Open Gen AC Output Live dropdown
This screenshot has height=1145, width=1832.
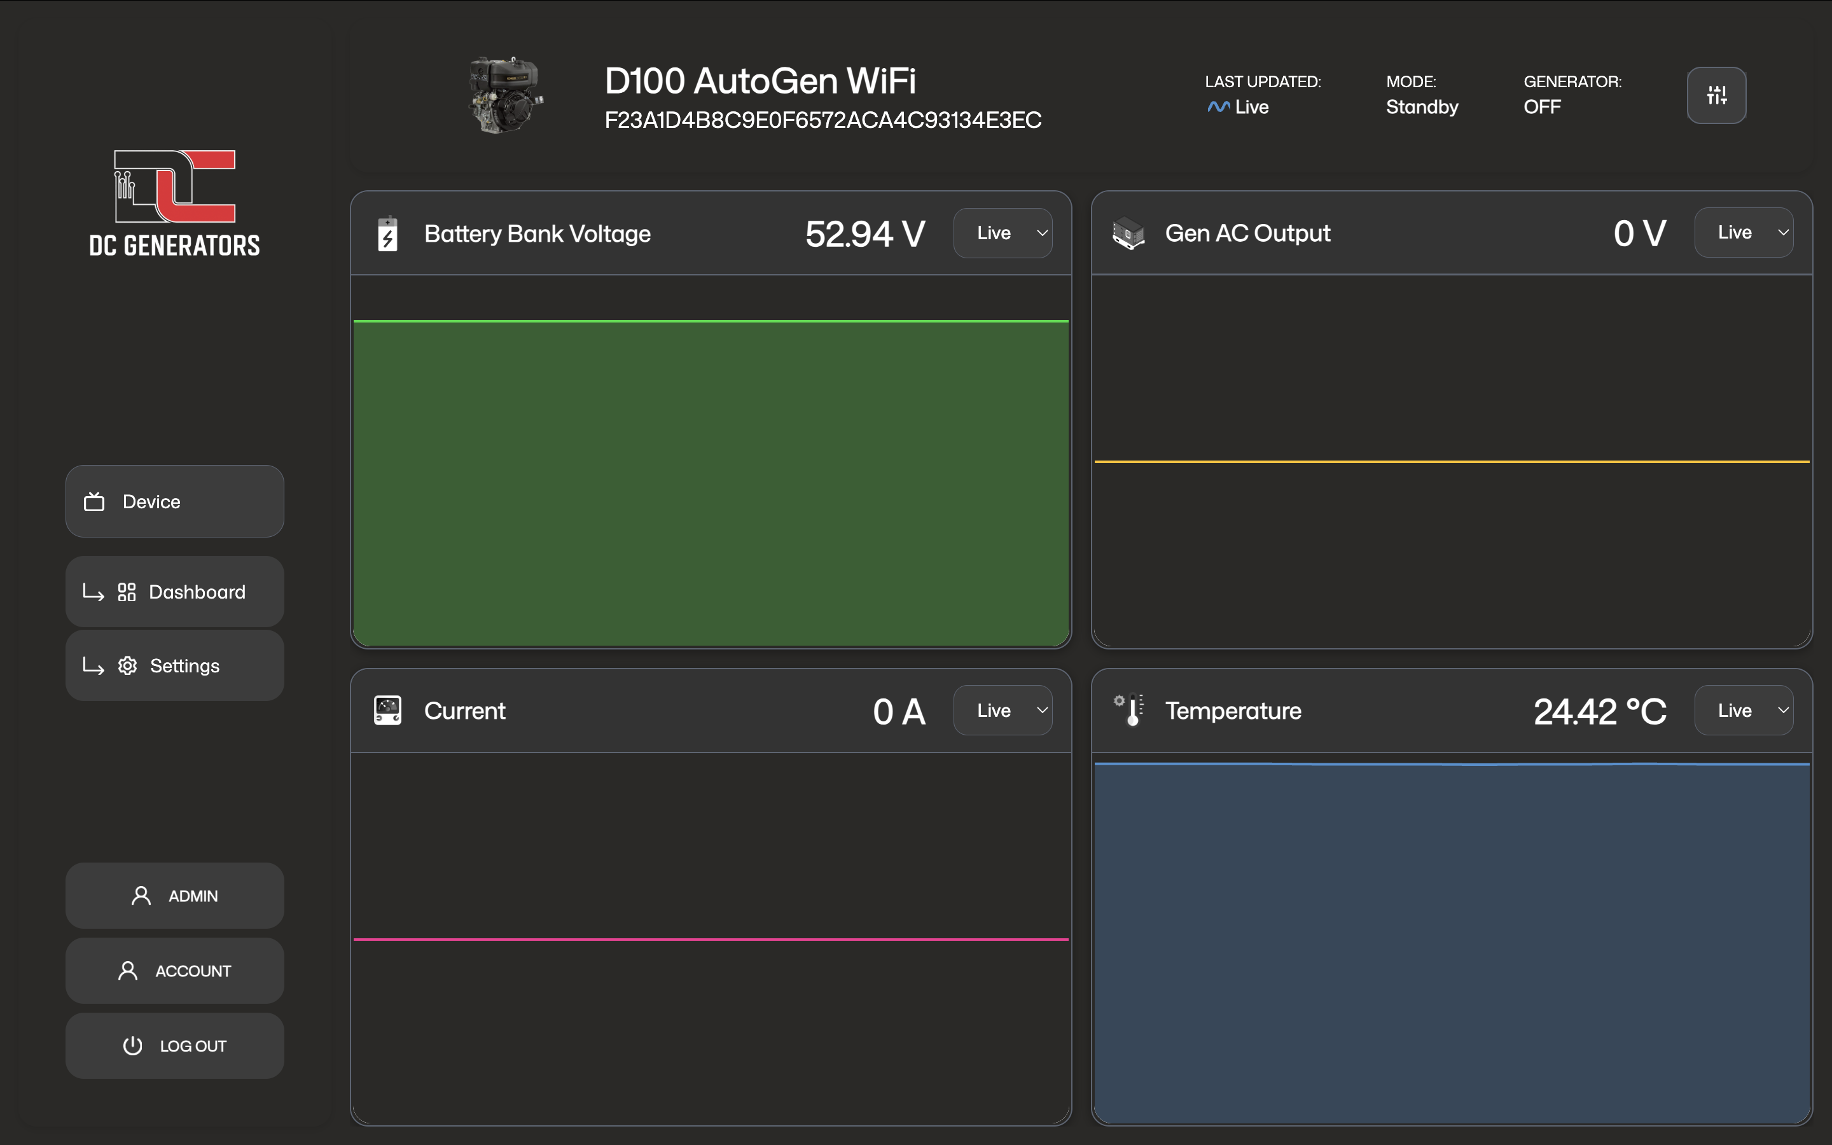(x=1744, y=232)
